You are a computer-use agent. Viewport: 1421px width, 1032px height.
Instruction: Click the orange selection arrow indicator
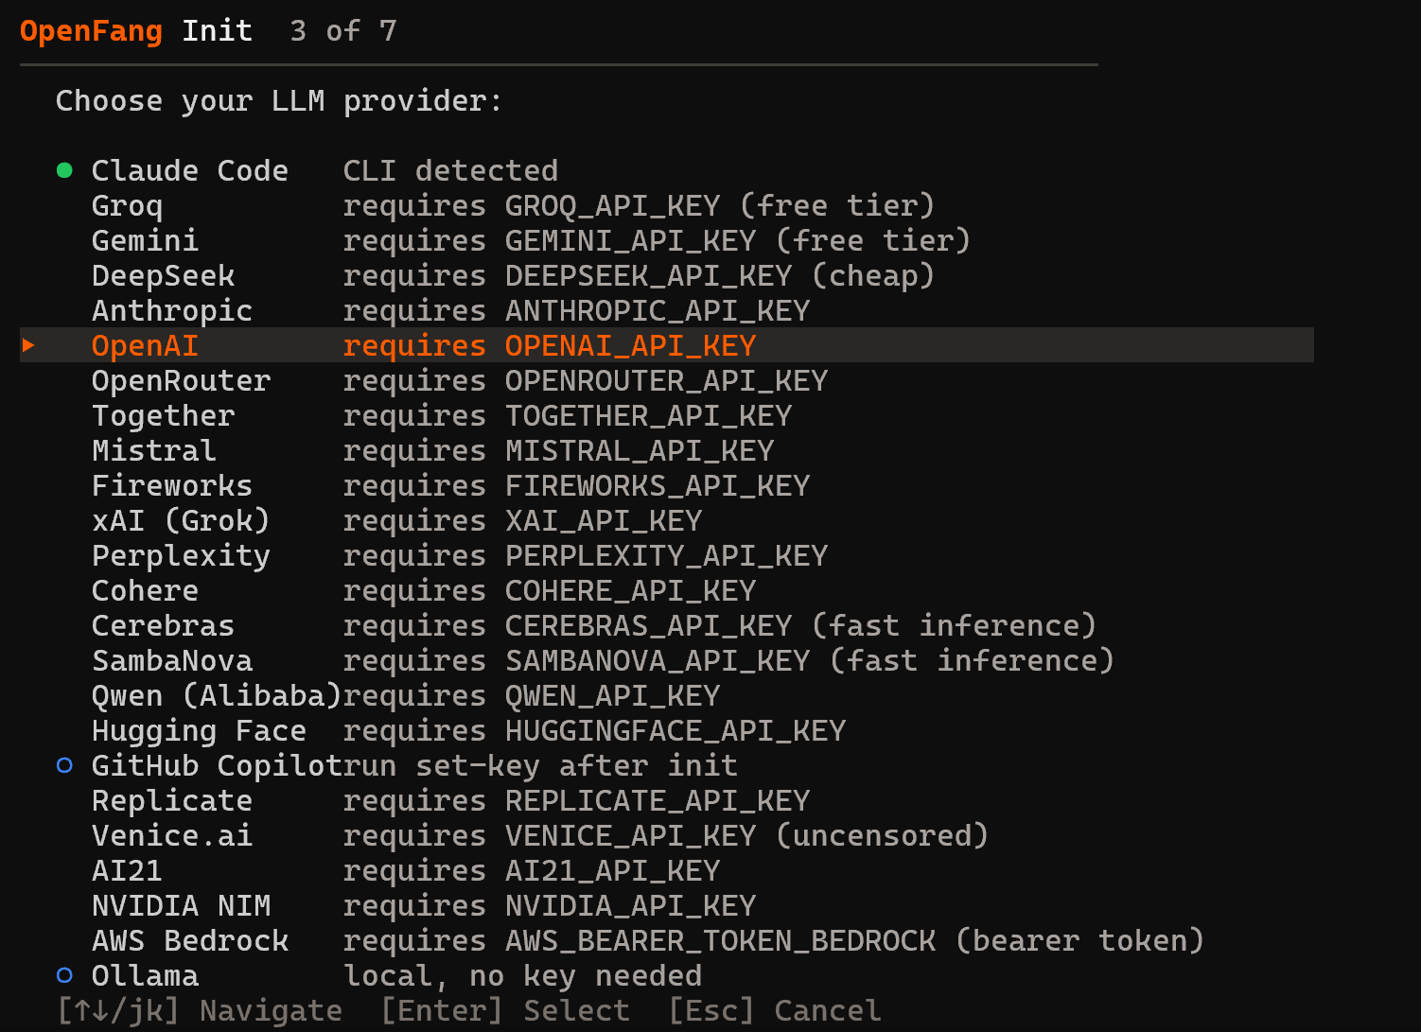tap(27, 345)
